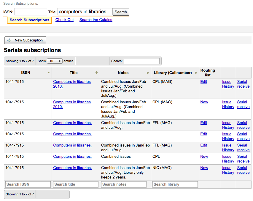Focus the ISSN input field at top
253x201 pixels.
(x=31, y=12)
